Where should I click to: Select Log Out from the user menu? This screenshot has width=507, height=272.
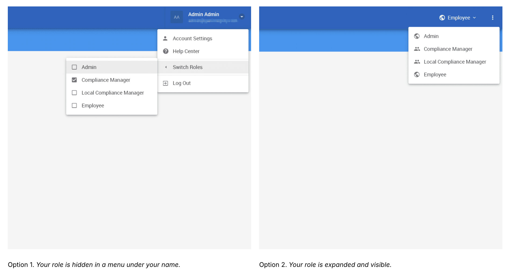click(x=203, y=83)
